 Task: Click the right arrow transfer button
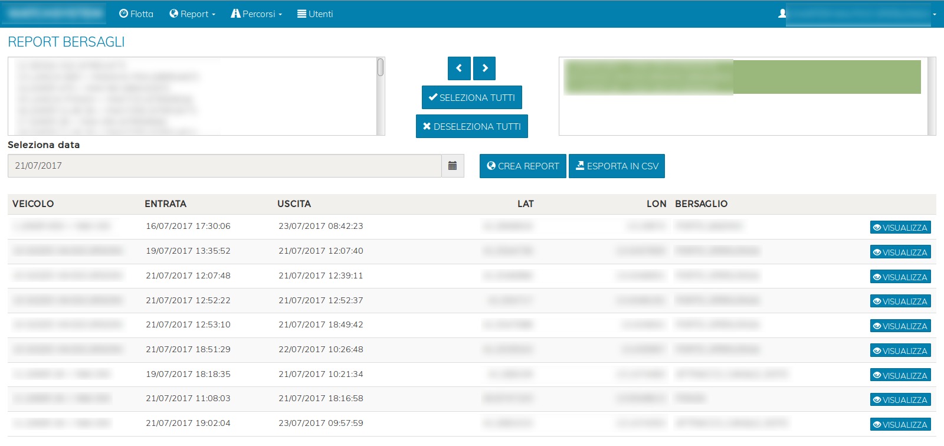[484, 68]
